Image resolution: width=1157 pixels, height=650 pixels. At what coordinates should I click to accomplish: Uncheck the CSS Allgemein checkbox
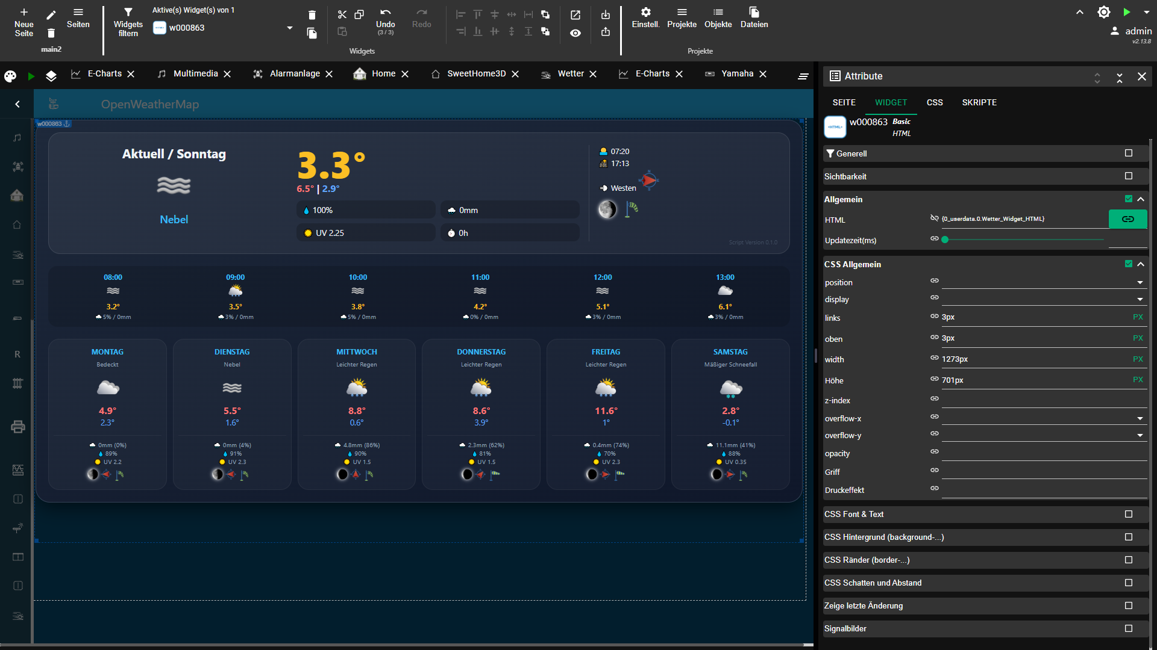coord(1128,264)
